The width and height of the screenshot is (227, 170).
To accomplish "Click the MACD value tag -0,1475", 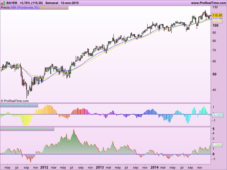I will (218, 115).
